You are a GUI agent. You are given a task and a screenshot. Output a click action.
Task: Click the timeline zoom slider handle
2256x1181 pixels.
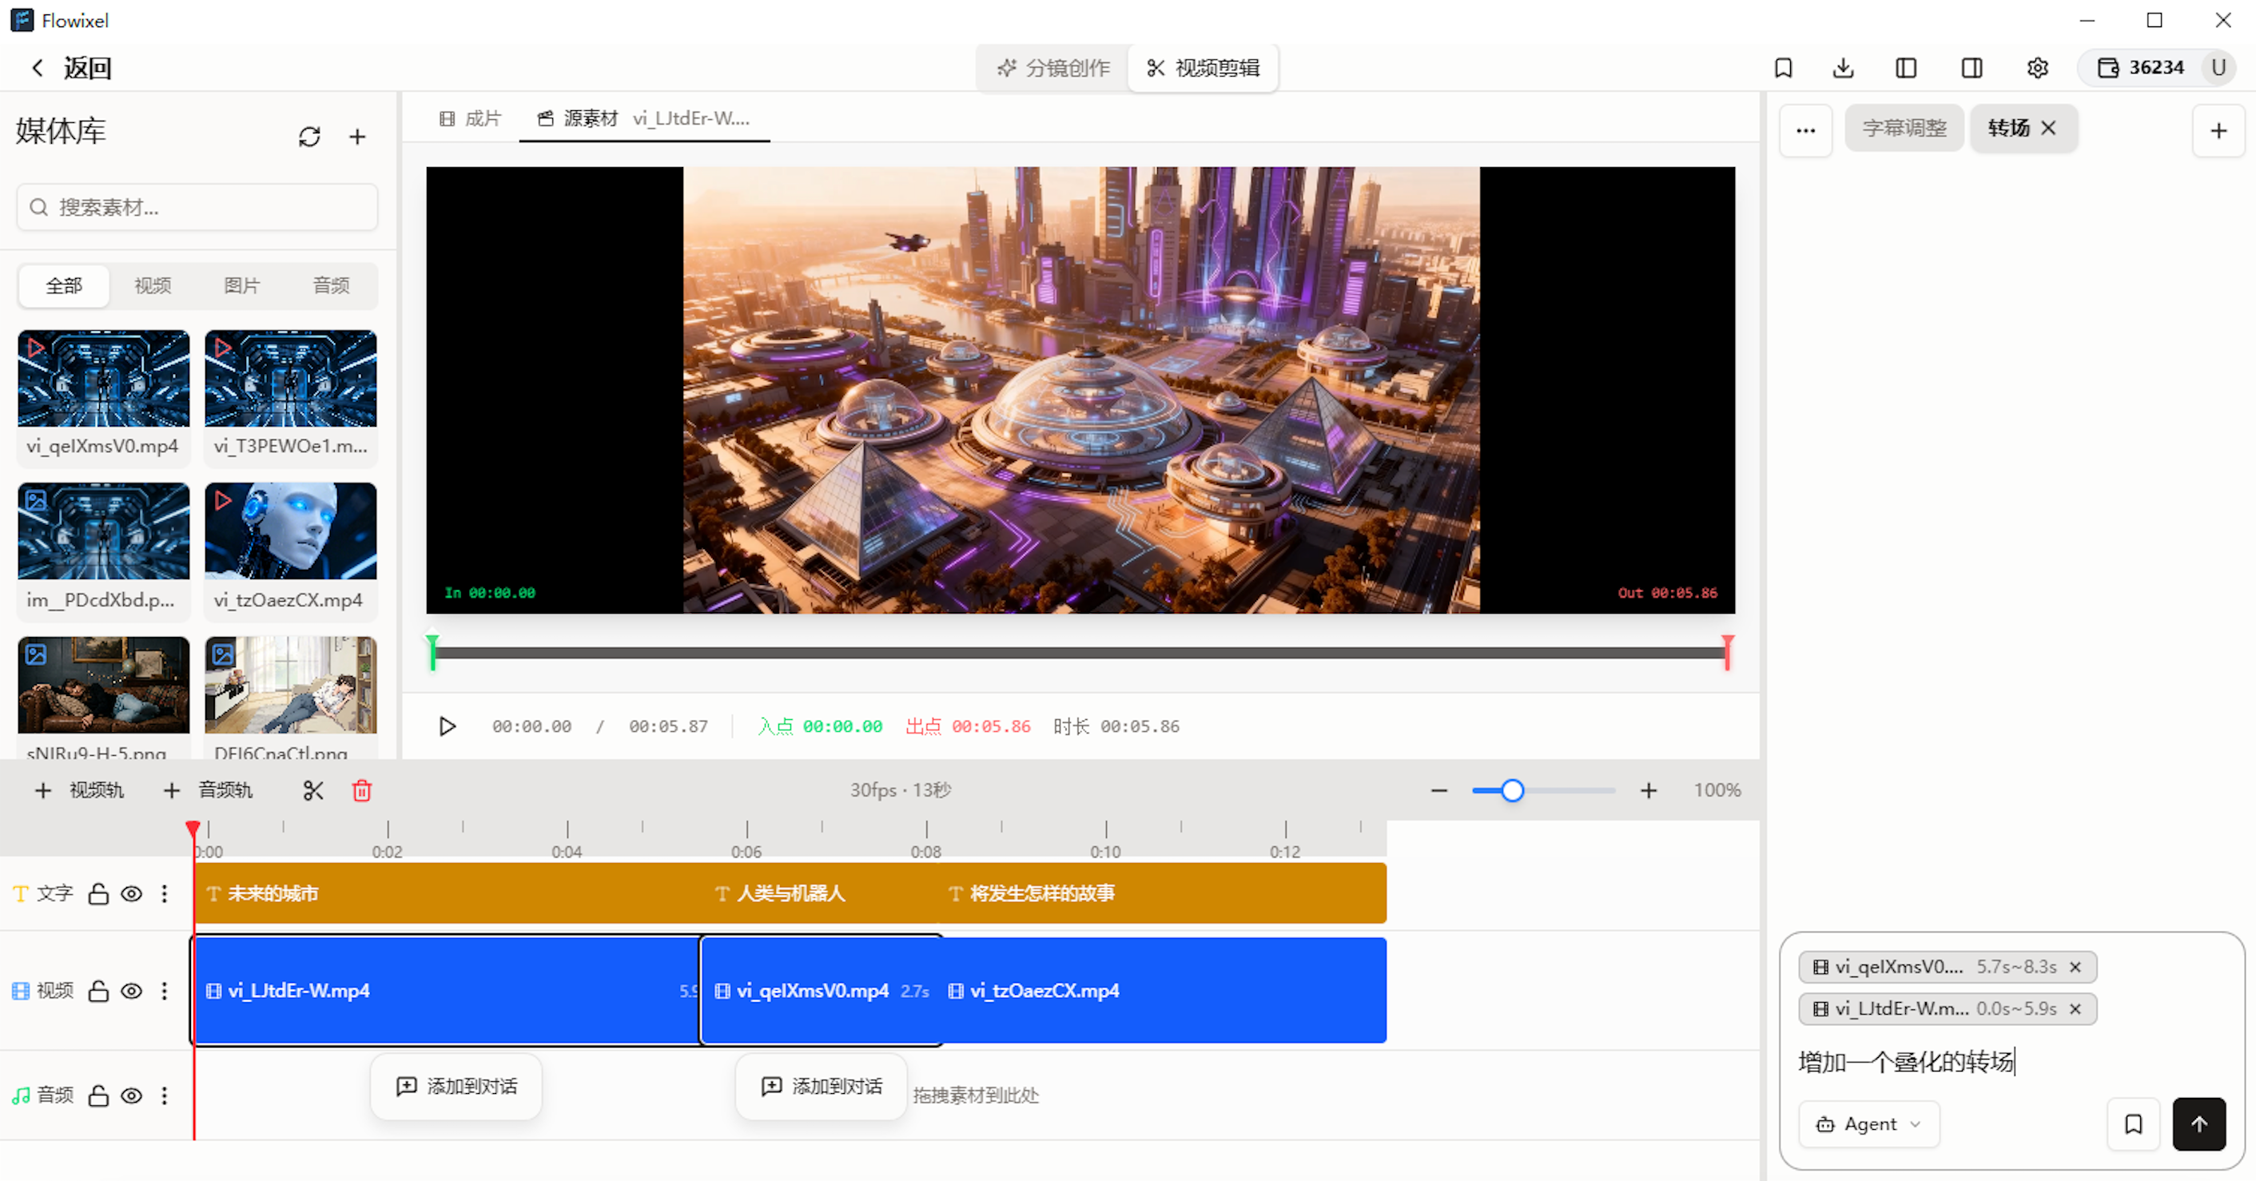tap(1513, 790)
